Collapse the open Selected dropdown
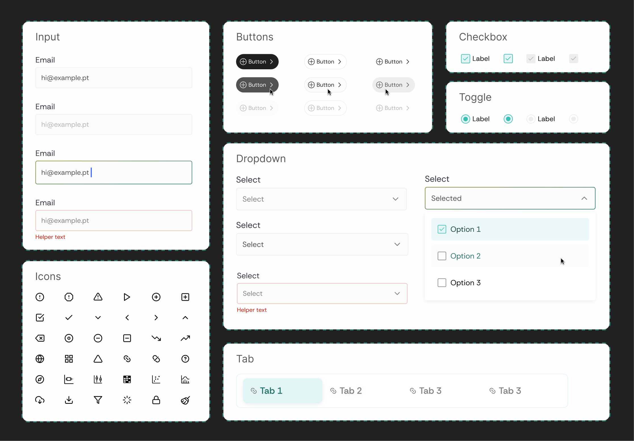 (584, 198)
